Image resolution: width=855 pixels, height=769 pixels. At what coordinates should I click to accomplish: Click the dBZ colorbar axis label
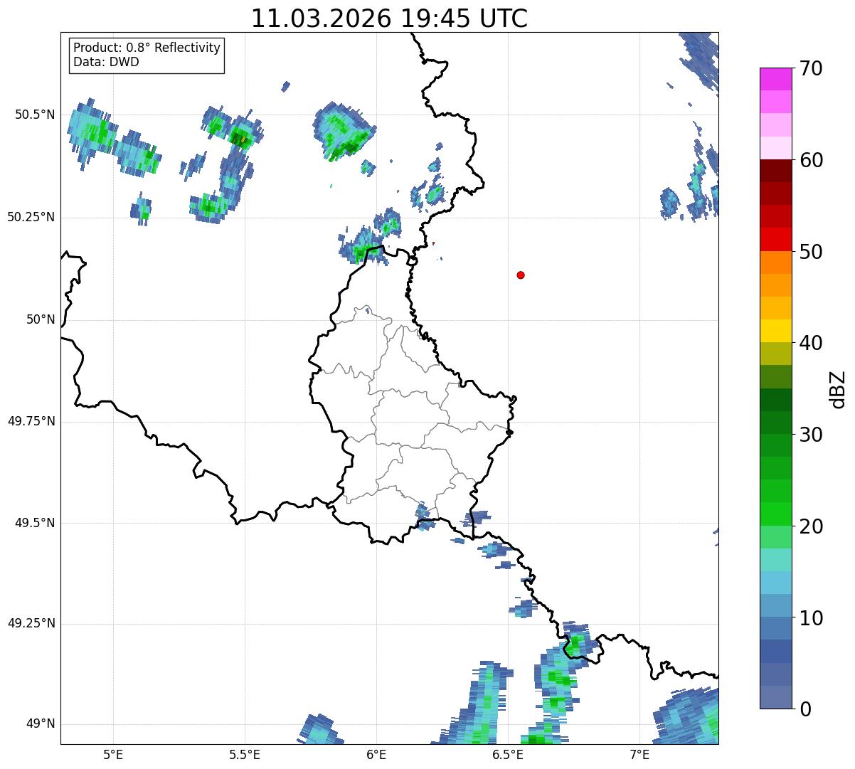pos(839,388)
